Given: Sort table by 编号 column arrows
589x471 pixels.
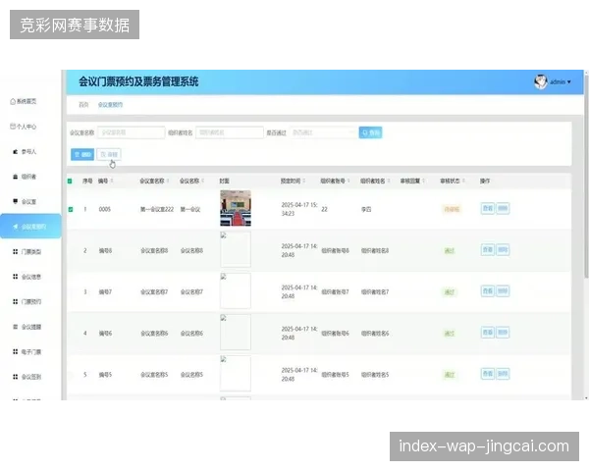Looking at the screenshot, I should [112, 181].
